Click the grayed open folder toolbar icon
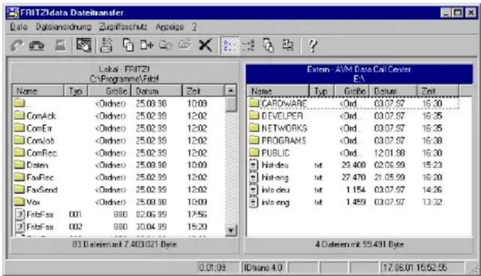Image resolution: width=481 pixels, height=276 pixels. 185,45
